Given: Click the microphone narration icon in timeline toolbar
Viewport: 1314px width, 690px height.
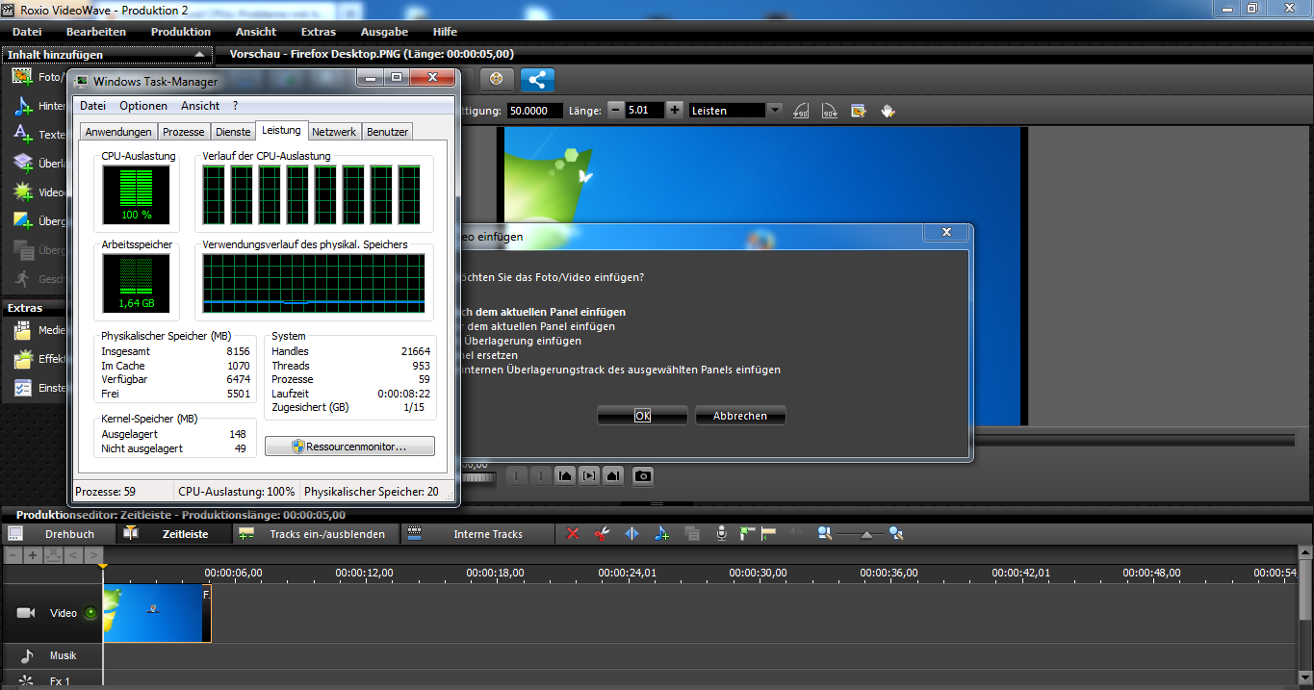Looking at the screenshot, I should 720,533.
